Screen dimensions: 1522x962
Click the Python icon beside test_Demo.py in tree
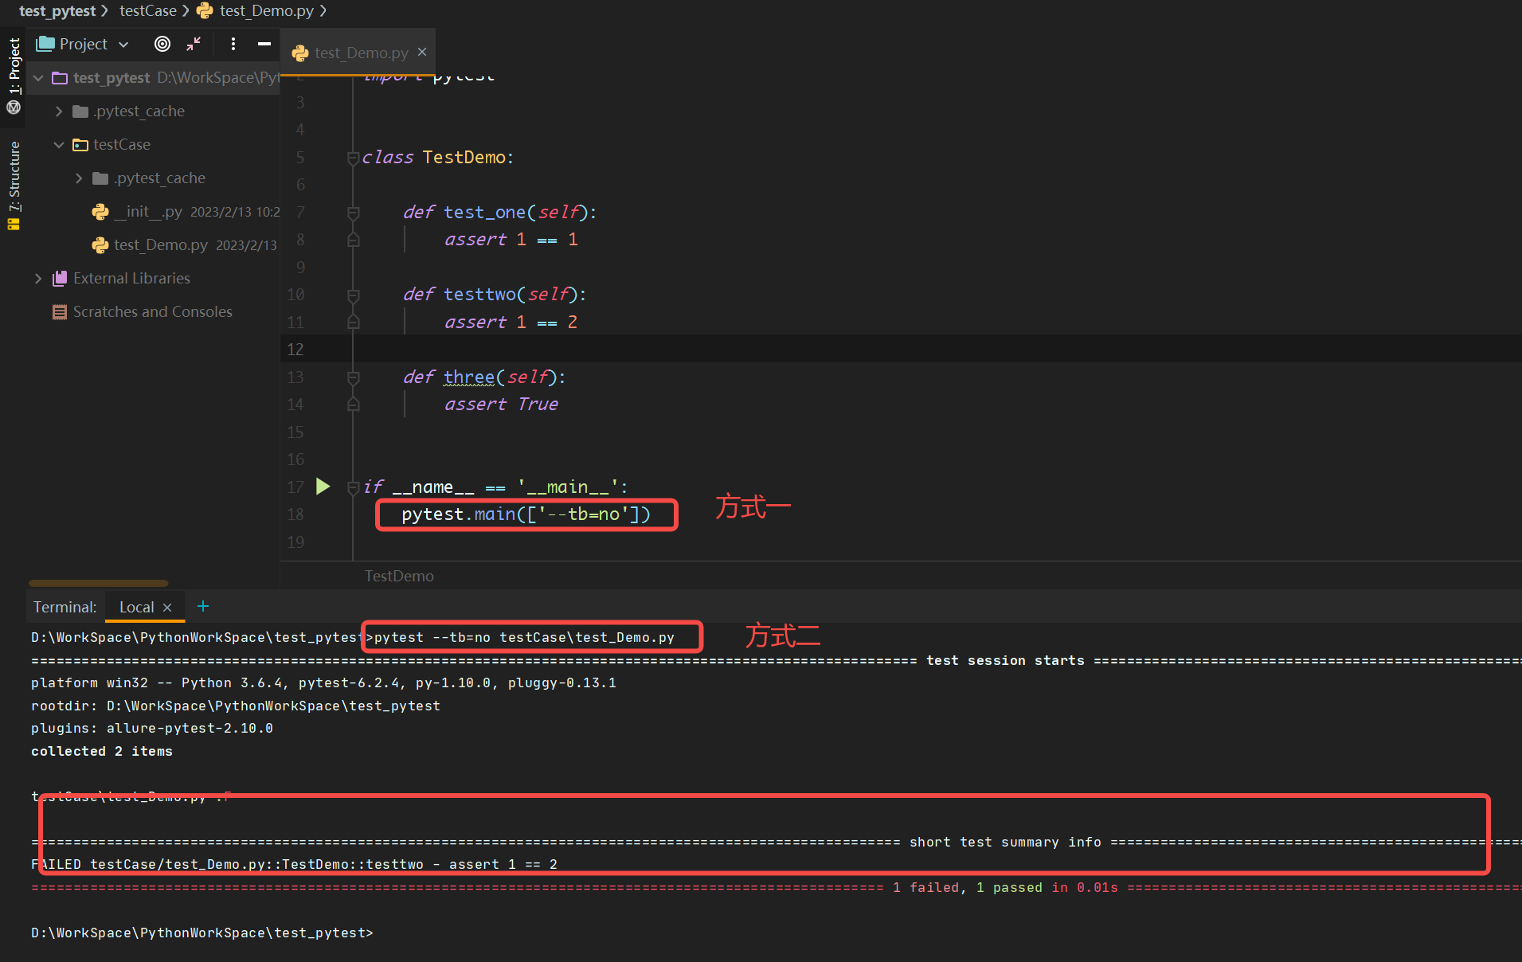click(100, 244)
